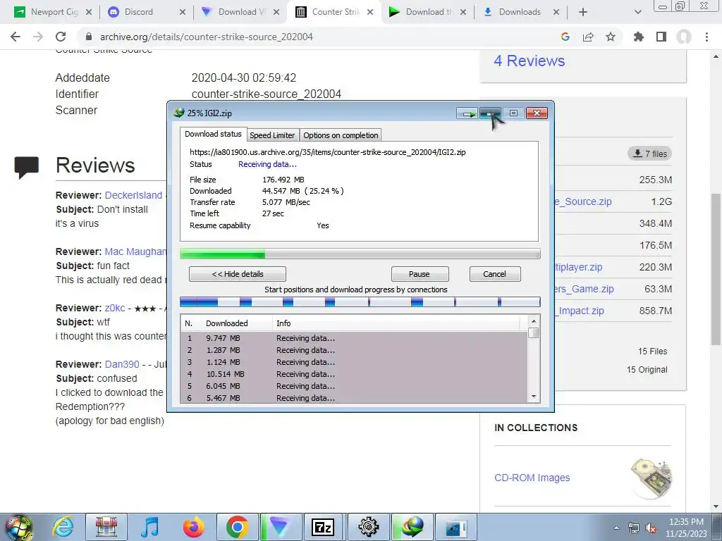This screenshot has height=541, width=722.
Task: Share this page via share icon
Action: click(588, 37)
